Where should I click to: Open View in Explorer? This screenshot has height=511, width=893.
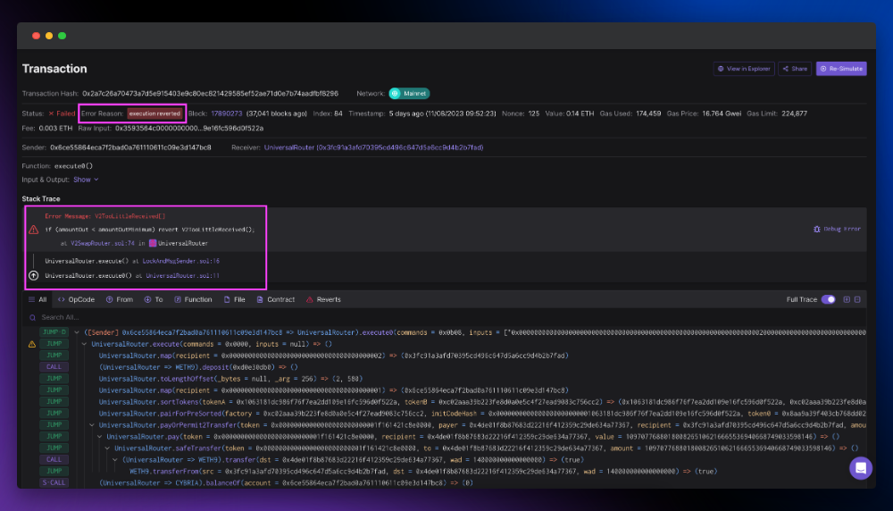[x=744, y=69]
